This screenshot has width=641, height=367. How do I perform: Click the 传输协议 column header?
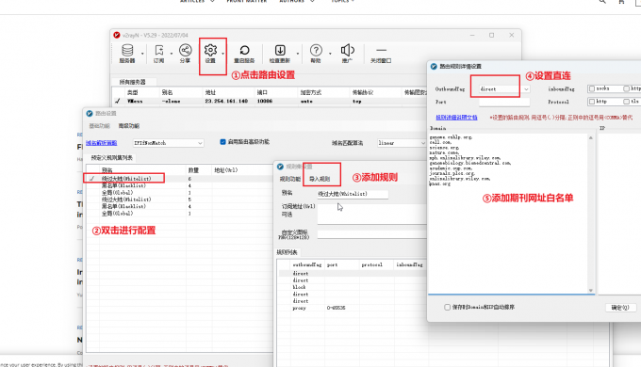point(362,92)
